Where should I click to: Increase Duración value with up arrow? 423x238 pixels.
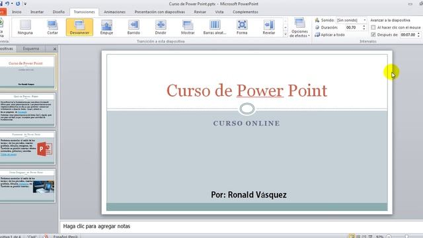pos(364,26)
